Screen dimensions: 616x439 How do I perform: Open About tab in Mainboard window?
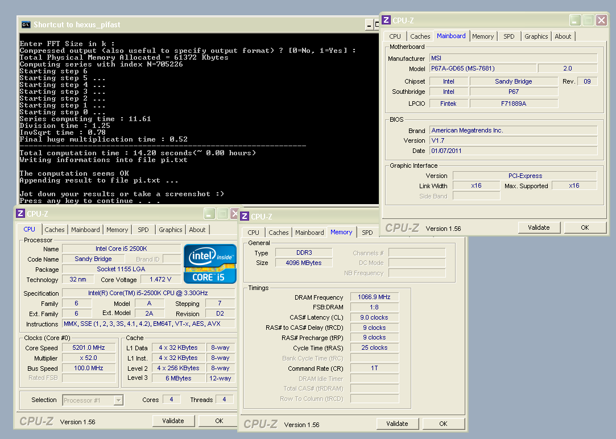563,36
